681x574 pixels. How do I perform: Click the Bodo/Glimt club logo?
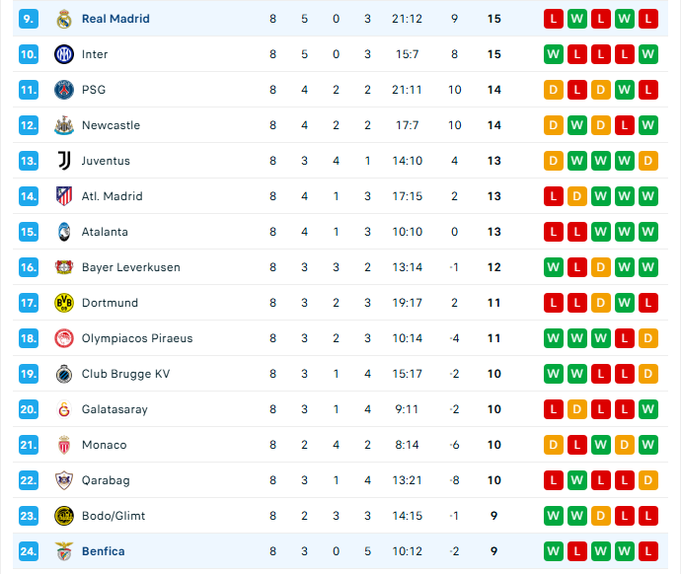coord(64,516)
